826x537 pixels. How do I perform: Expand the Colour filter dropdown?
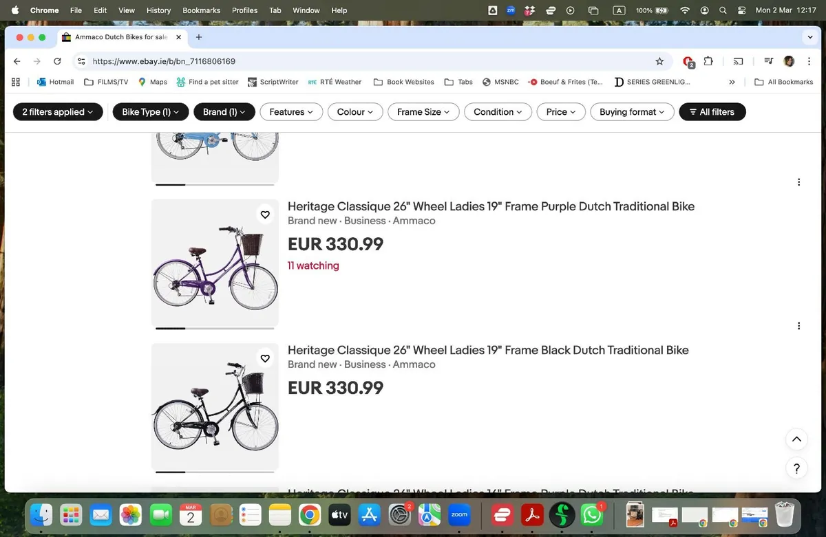pyautogui.click(x=355, y=112)
